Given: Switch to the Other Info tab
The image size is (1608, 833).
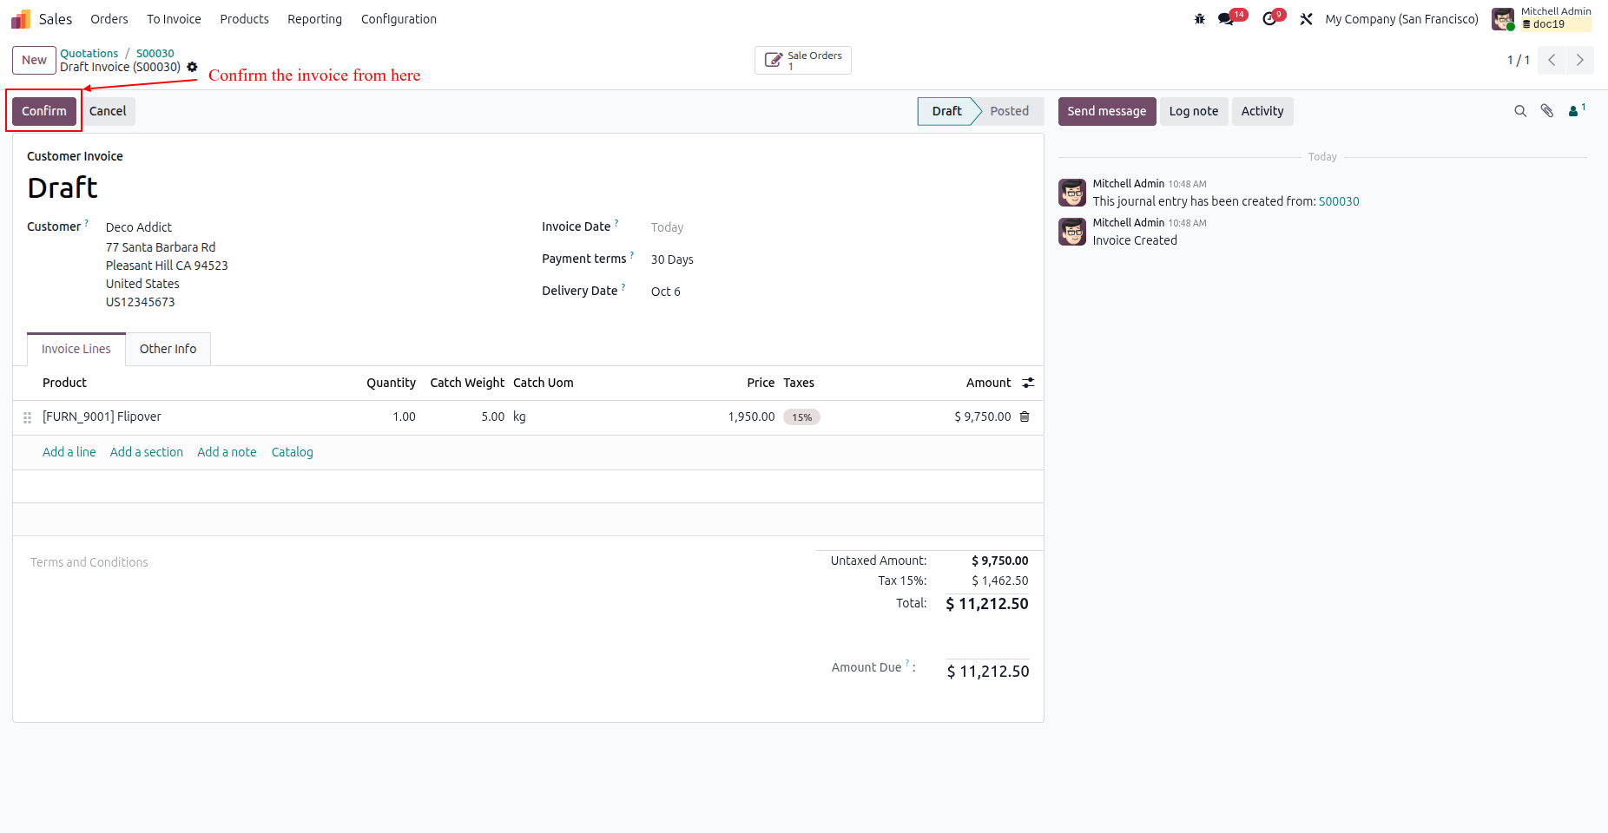Looking at the screenshot, I should [x=168, y=349].
